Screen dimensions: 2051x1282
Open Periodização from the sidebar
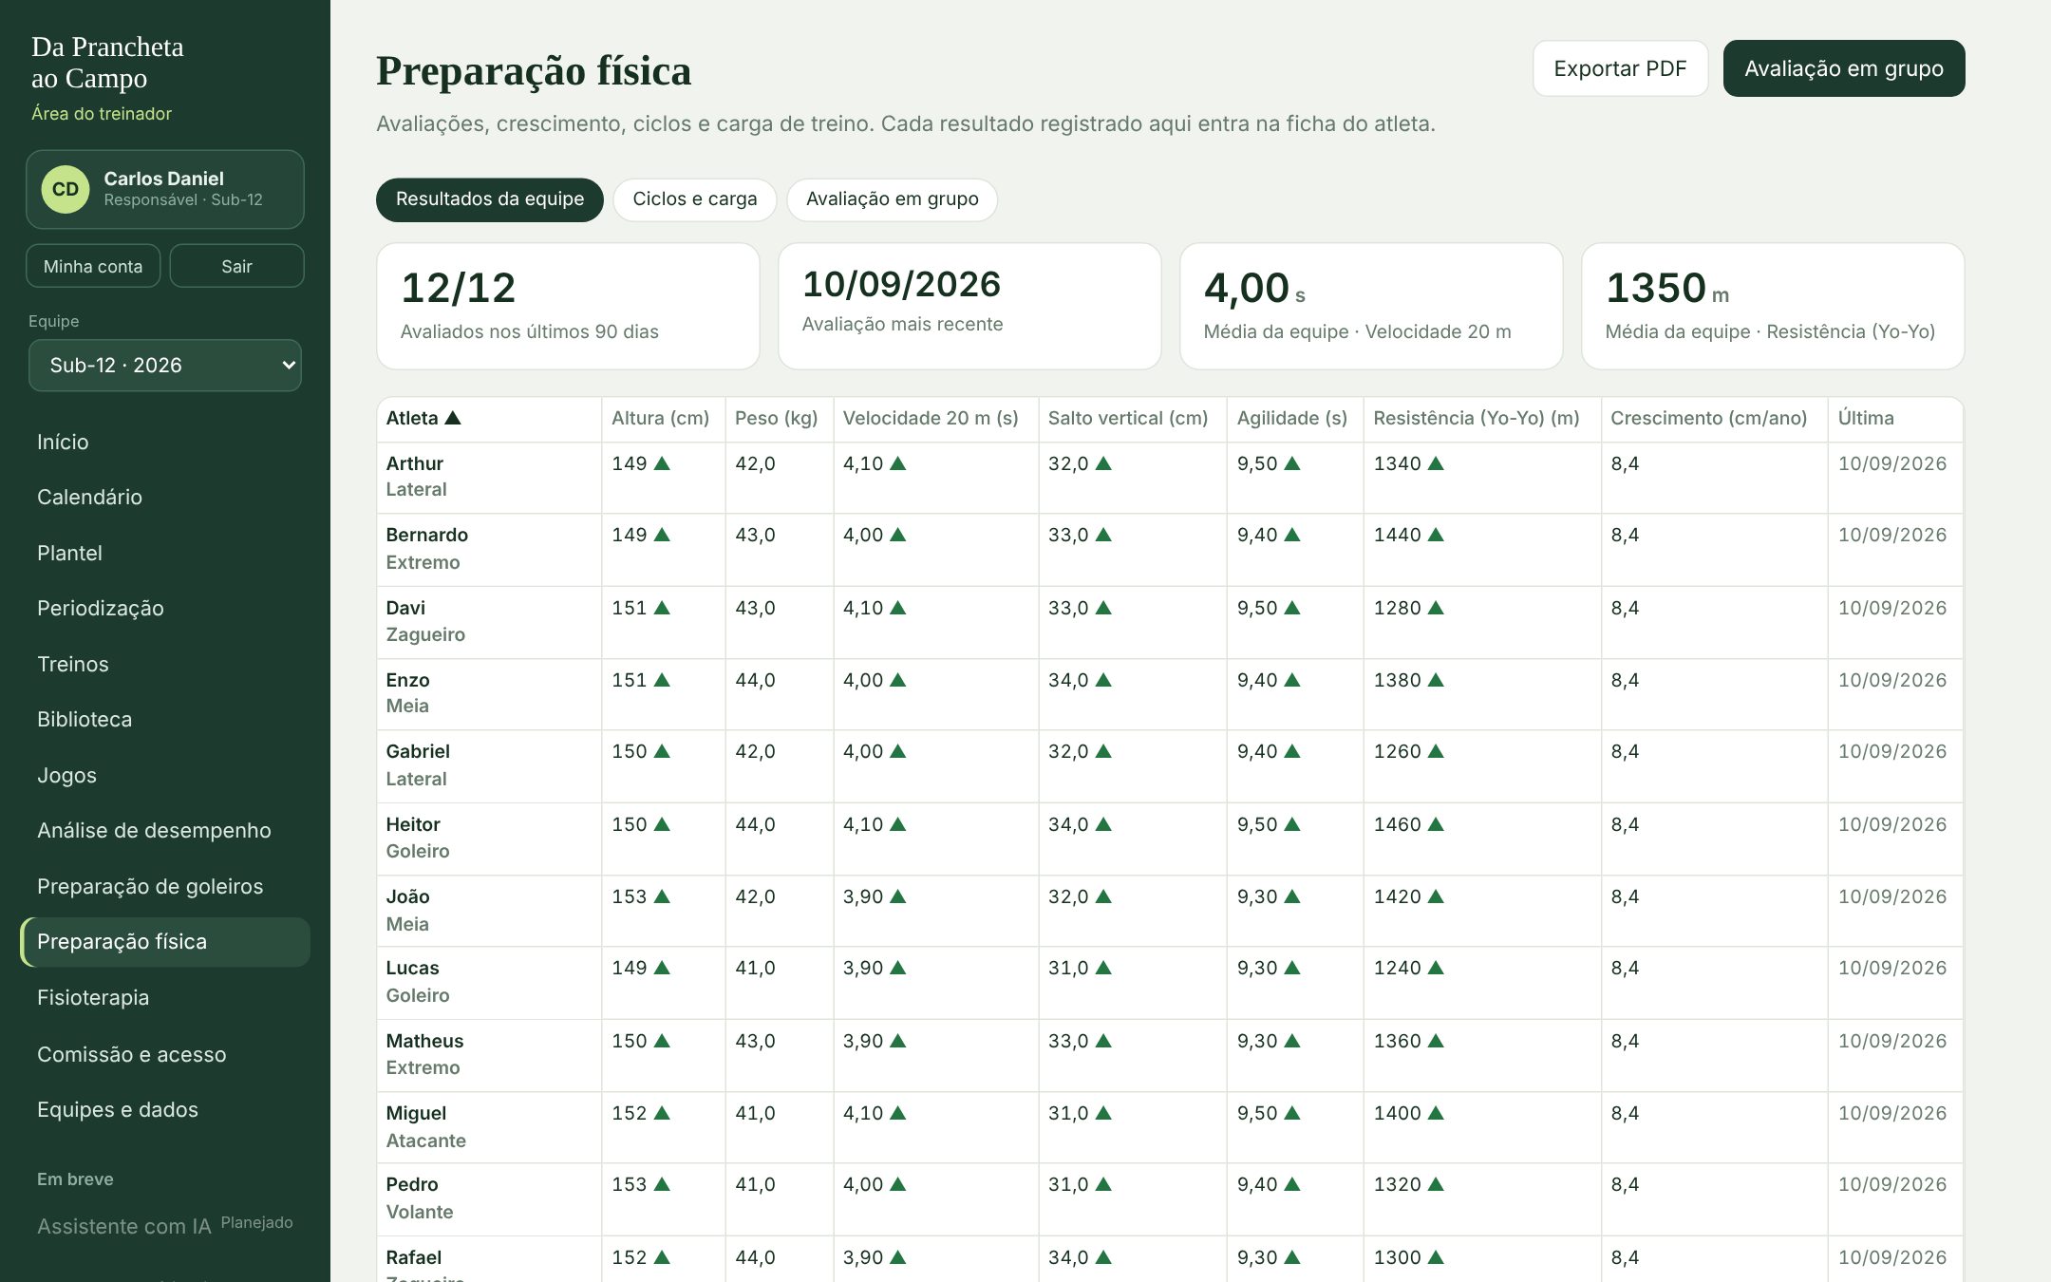(165, 608)
